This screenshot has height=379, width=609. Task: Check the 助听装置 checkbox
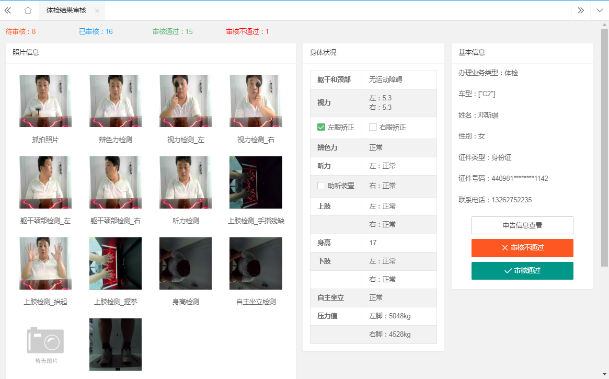click(321, 186)
